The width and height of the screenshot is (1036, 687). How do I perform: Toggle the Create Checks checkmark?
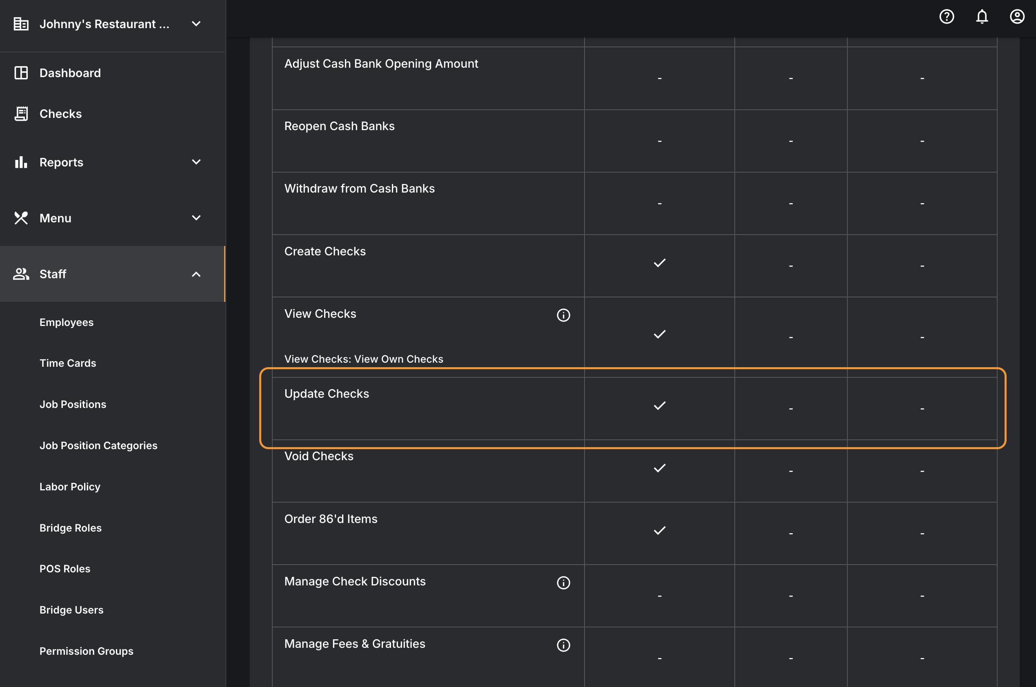pos(659,263)
